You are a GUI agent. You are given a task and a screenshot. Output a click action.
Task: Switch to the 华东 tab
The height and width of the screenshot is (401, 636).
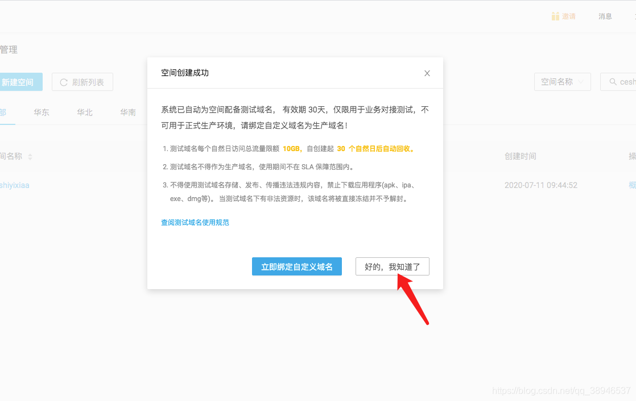[42, 112]
